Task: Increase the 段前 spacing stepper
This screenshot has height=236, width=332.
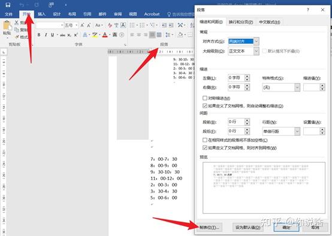Action: pyautogui.click(x=247, y=120)
